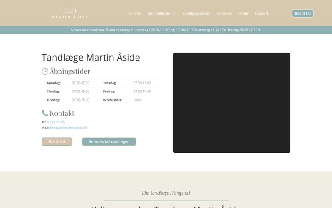Viewport: 332px width, 208px height.
Task: Open the Kontakt menu item
Action: point(262,13)
